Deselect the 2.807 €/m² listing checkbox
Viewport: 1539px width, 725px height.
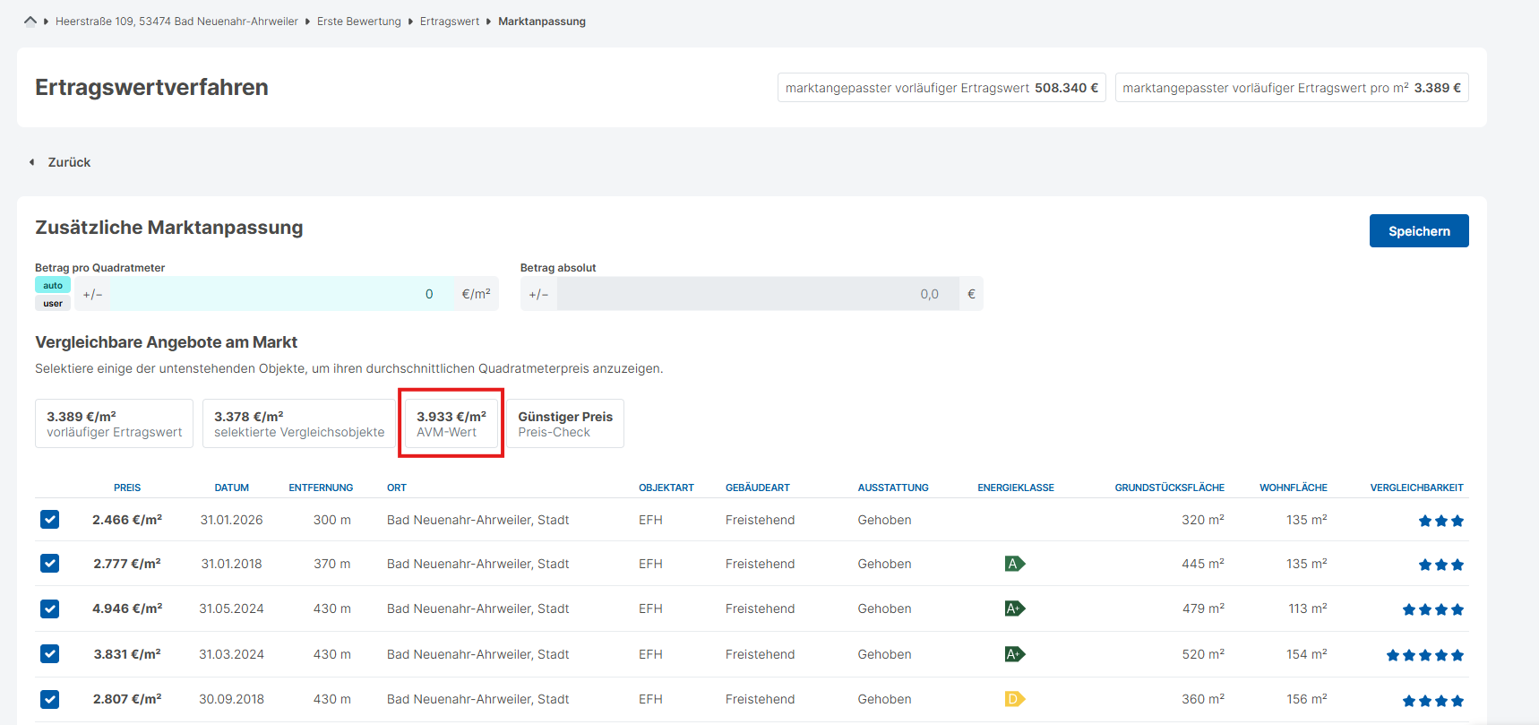[x=50, y=699]
